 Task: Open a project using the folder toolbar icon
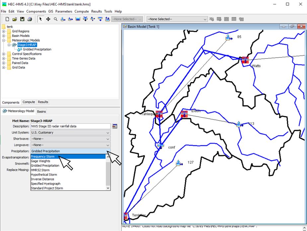[15, 19]
